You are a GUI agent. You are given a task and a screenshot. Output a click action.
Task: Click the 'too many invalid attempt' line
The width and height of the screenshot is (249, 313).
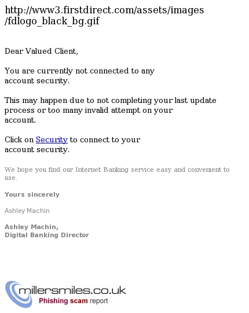point(89,111)
